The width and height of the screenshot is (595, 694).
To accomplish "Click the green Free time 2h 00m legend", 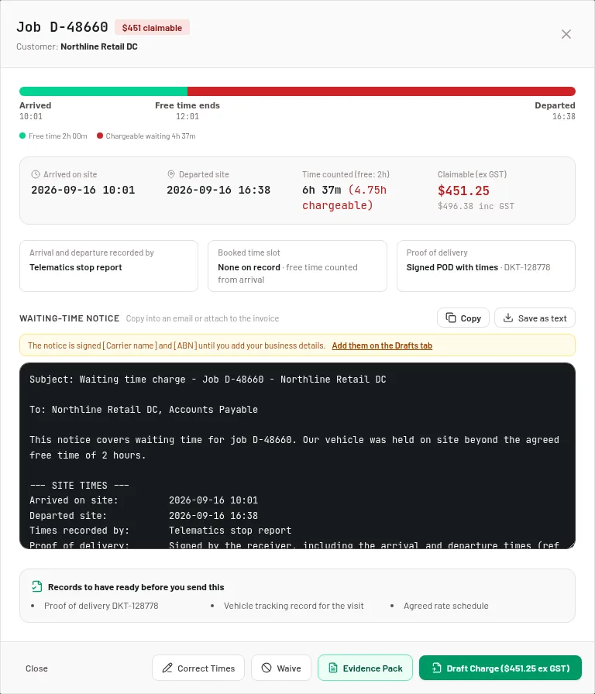I will [x=53, y=136].
